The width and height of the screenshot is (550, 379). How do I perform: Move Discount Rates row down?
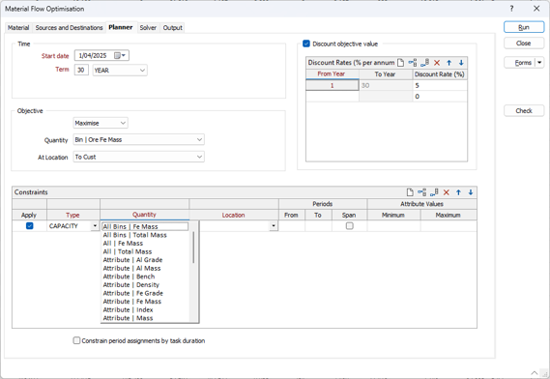461,63
